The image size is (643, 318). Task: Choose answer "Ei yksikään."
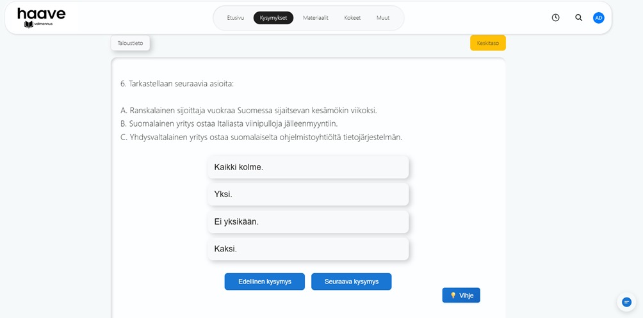(x=309, y=221)
